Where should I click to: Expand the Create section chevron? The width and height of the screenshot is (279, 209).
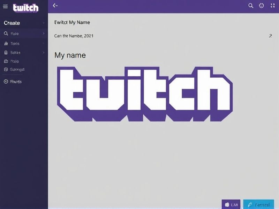click(x=44, y=23)
